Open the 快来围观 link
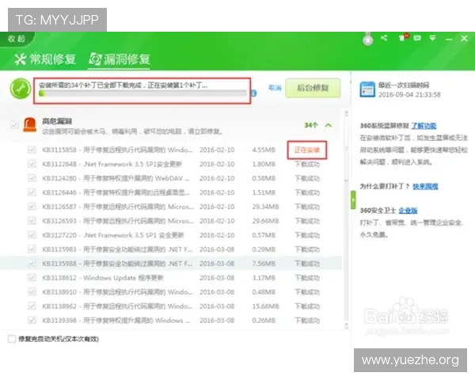The image size is (475, 380). (x=425, y=186)
